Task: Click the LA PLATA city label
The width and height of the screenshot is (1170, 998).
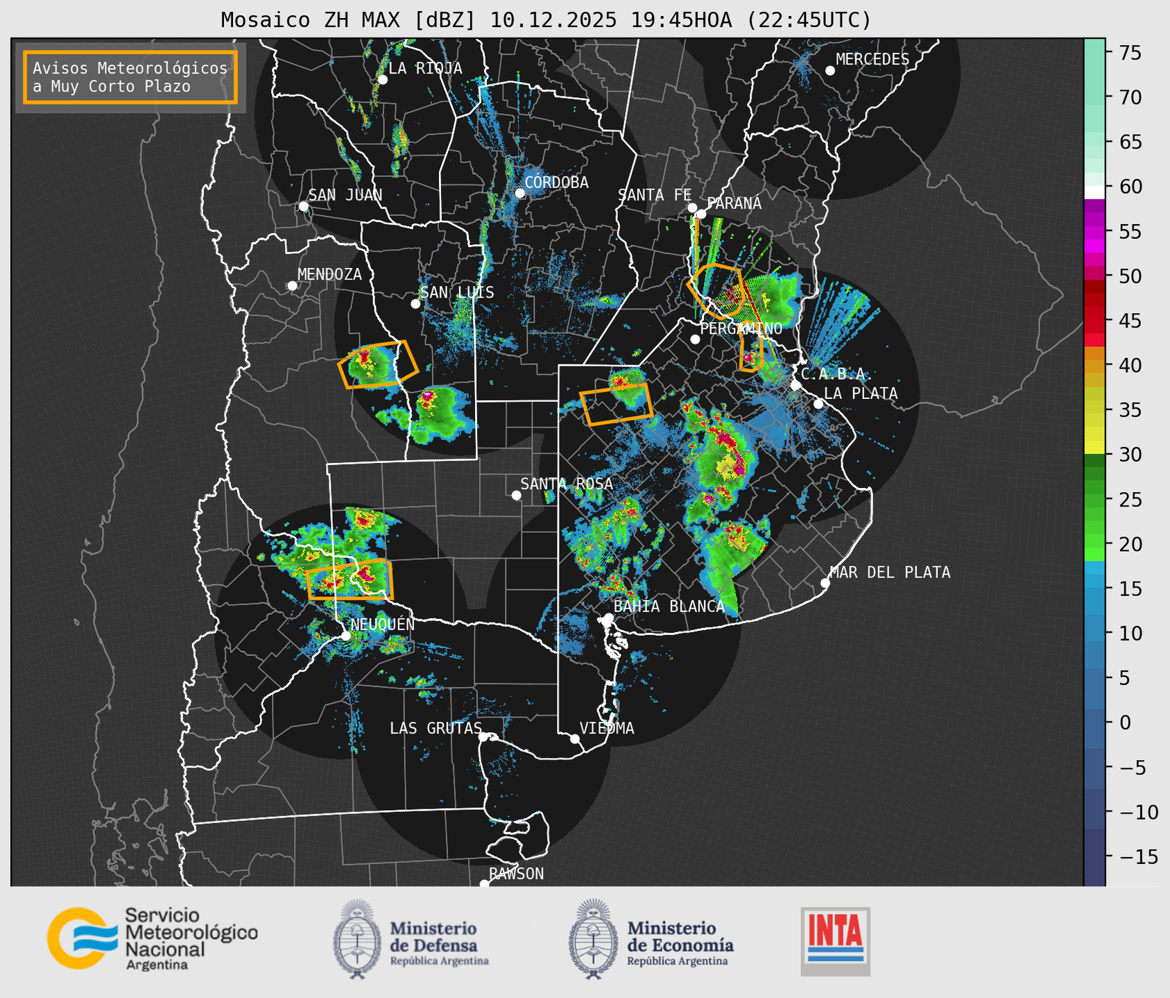Action: click(x=861, y=394)
